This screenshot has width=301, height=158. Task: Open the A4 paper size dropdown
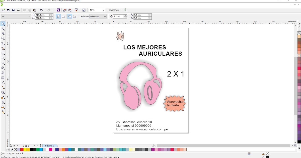(29, 16)
